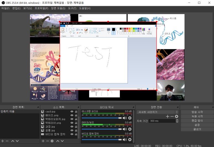Pop out the 제어 dock
Image resolution: width=214 pixels, height=147 pixels.
213,107
